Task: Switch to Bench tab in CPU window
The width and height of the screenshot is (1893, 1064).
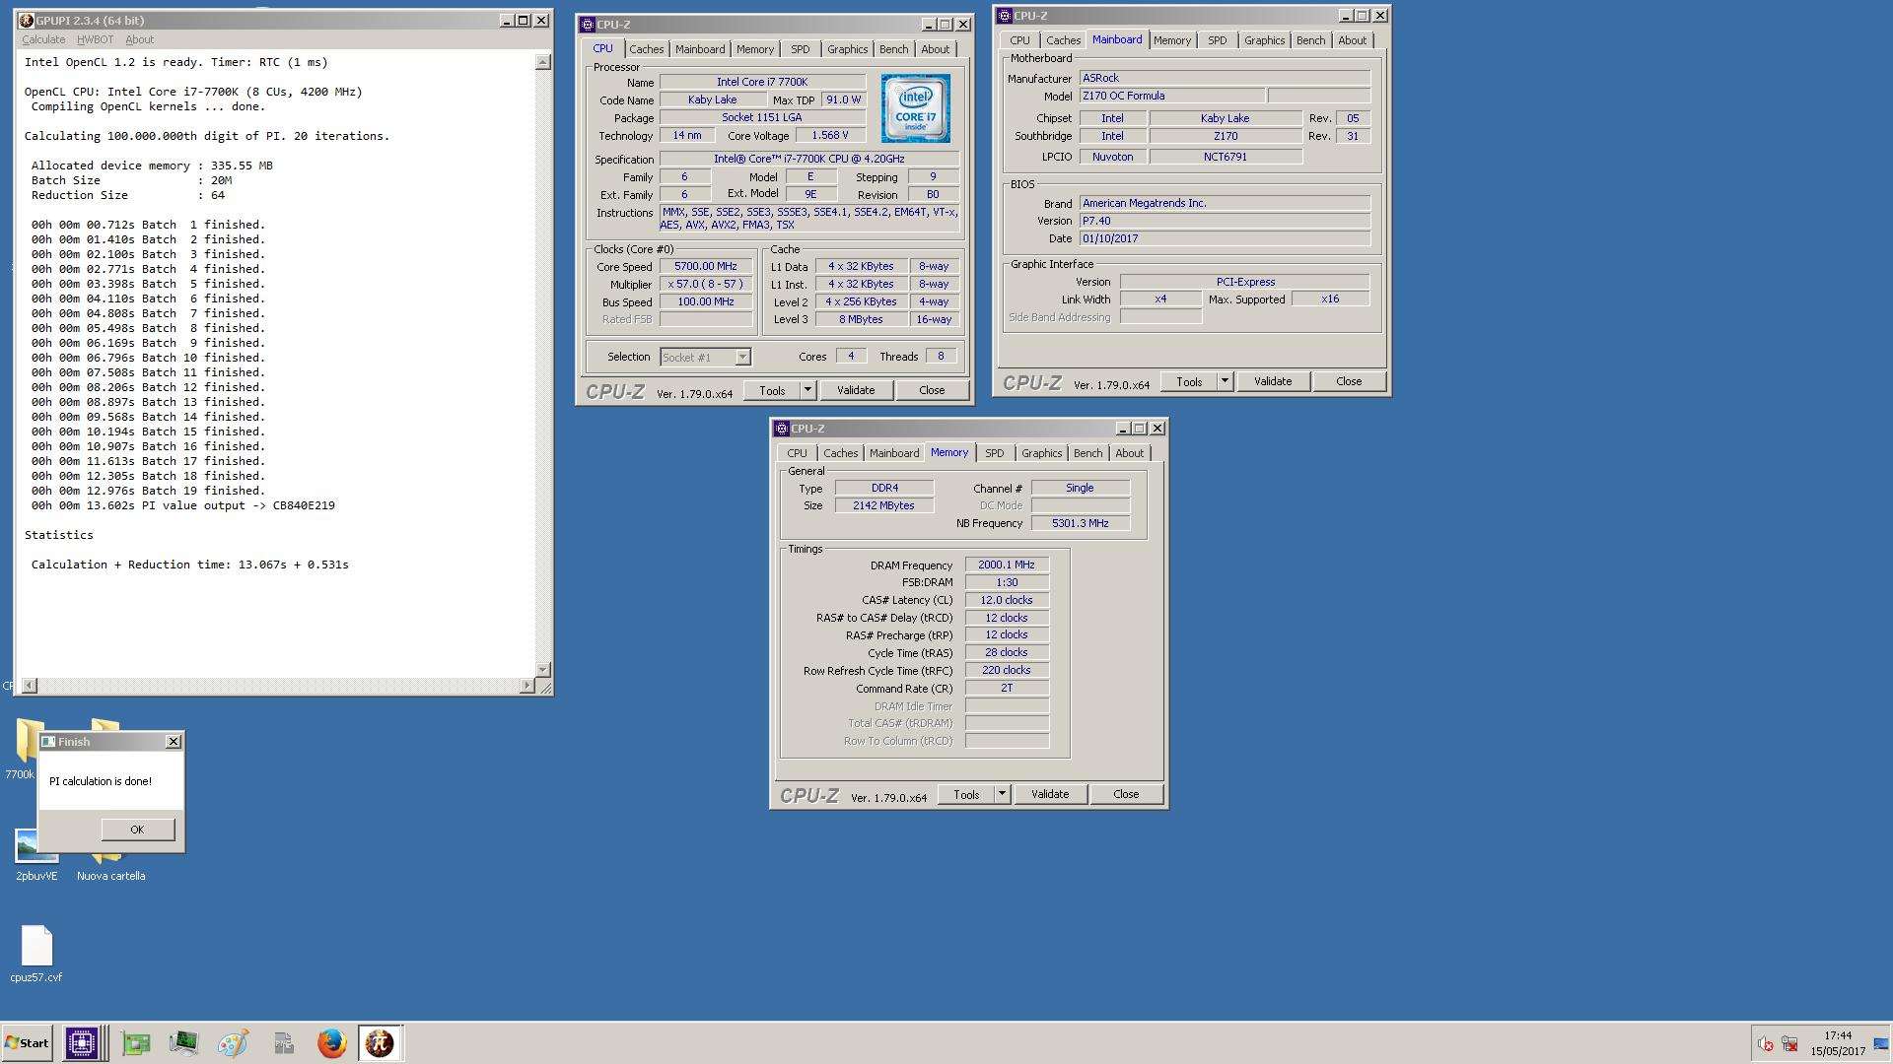Action: (894, 49)
